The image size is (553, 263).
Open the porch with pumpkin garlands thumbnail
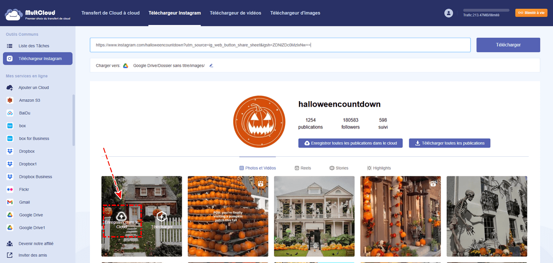pyautogui.click(x=400, y=217)
